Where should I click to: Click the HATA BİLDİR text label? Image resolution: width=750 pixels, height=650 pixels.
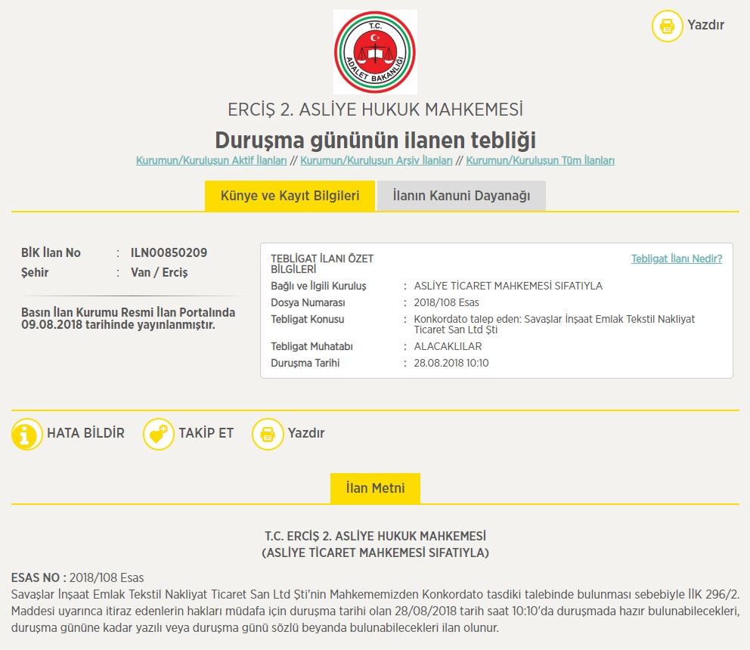click(85, 434)
